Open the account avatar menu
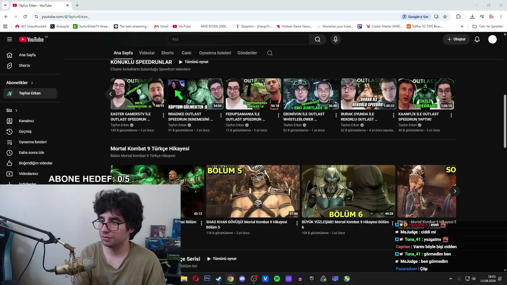 [492, 39]
